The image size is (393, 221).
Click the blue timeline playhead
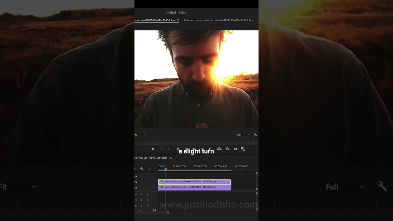point(166,169)
